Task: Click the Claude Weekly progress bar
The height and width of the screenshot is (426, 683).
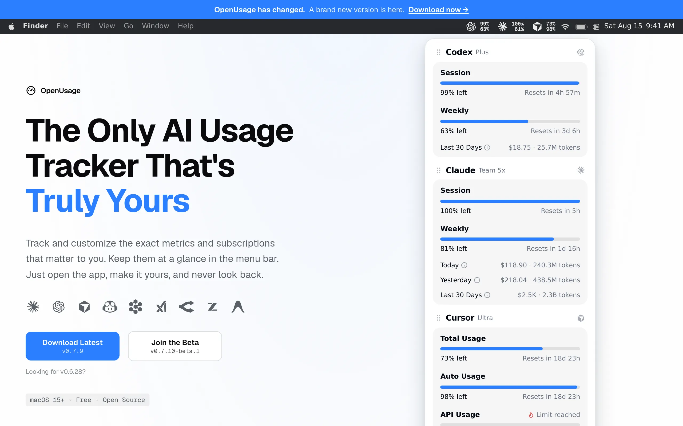Action: click(x=510, y=239)
